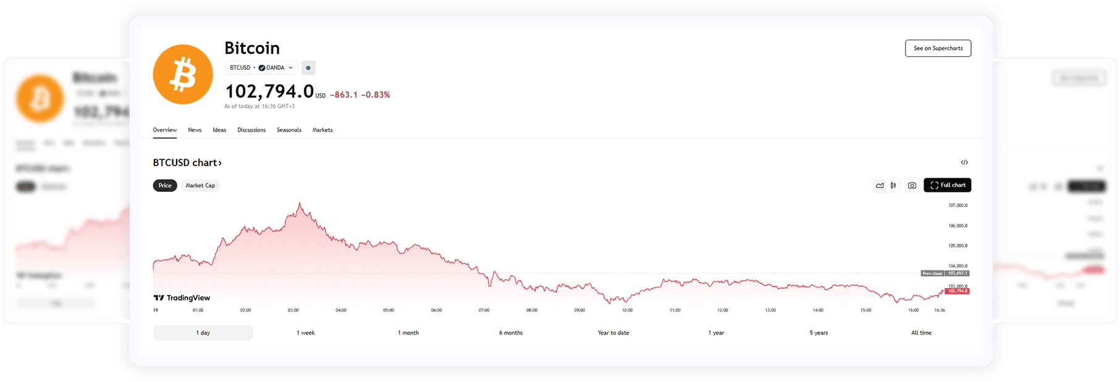Open the BTCUSD chart heading link

[187, 162]
